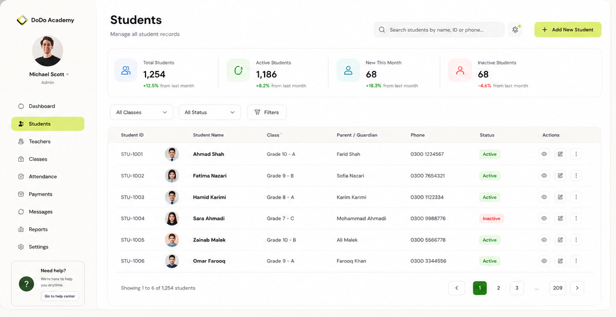The width and height of the screenshot is (616, 317).
Task: Click the DoDo Academy logo icon
Action: (x=22, y=20)
